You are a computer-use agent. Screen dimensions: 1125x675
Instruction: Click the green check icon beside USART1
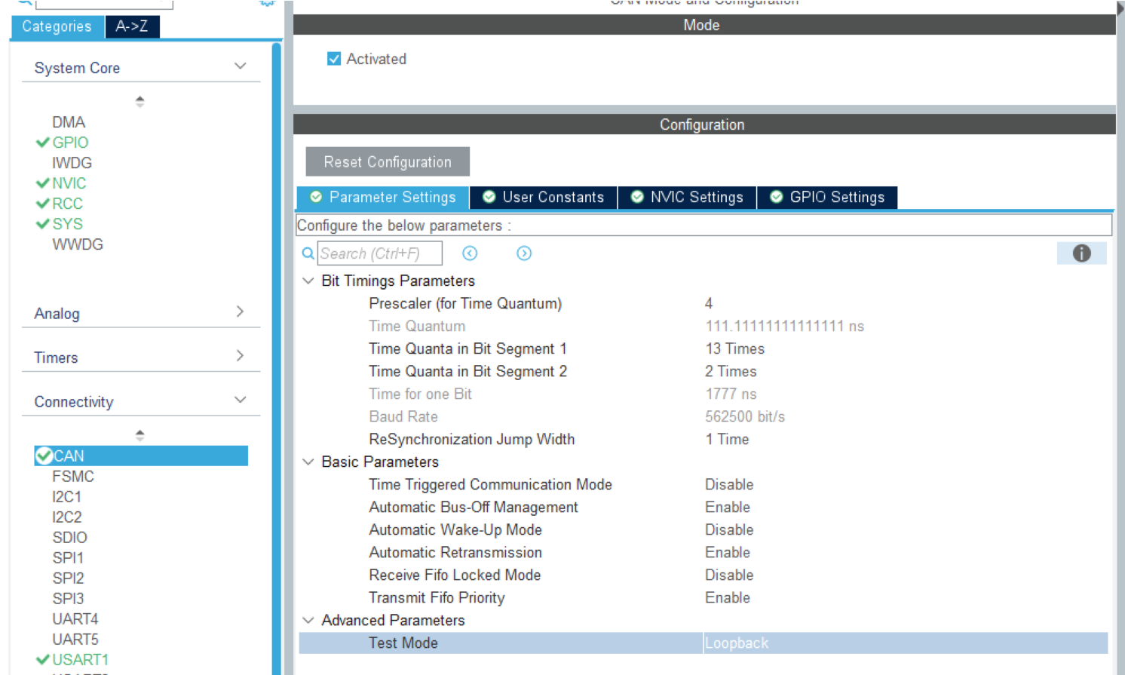(43, 659)
